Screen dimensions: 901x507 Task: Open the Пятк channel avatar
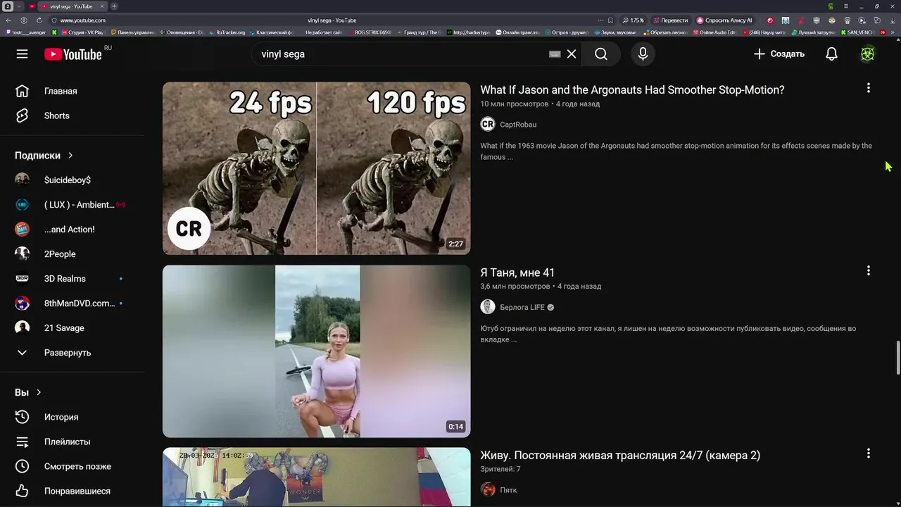tap(488, 489)
